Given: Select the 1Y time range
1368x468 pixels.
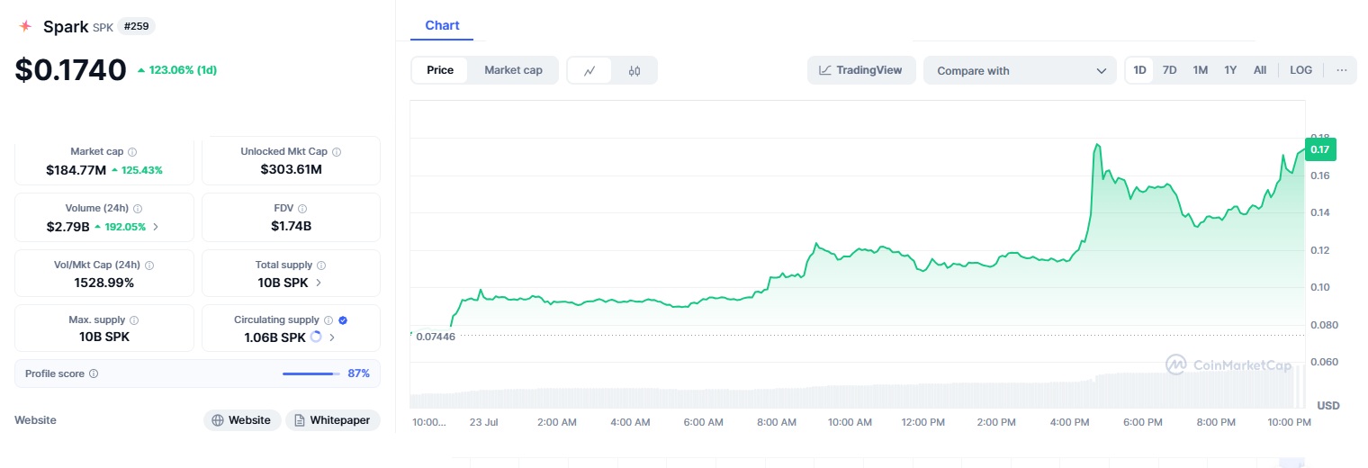Looking at the screenshot, I should [1230, 70].
